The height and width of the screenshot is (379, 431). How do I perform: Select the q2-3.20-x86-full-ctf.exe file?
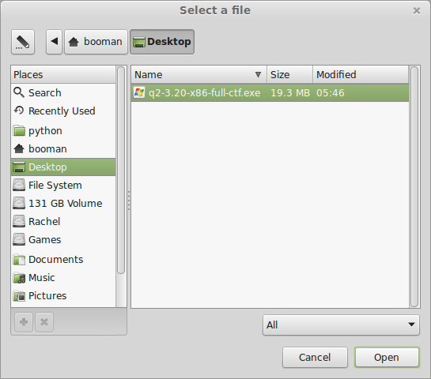click(x=270, y=92)
